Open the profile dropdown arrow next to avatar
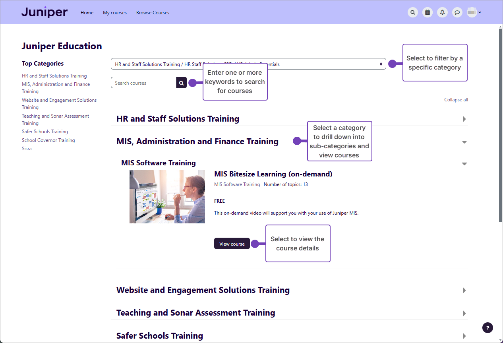 coord(480,12)
